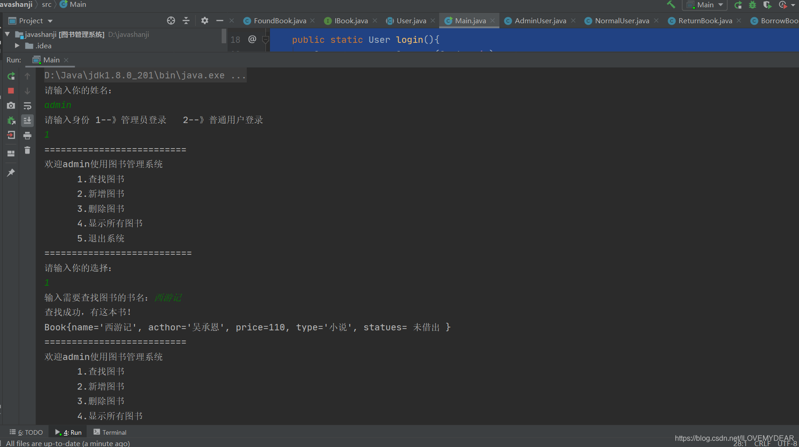Image resolution: width=799 pixels, height=447 pixels.
Task: Click the top toolbar rerun Main icon
Action: (x=738, y=5)
